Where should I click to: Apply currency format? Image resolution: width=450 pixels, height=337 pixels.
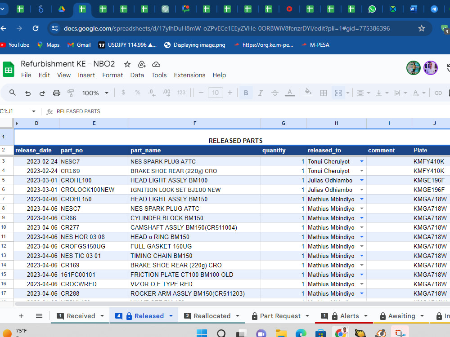pyautogui.click(x=123, y=93)
